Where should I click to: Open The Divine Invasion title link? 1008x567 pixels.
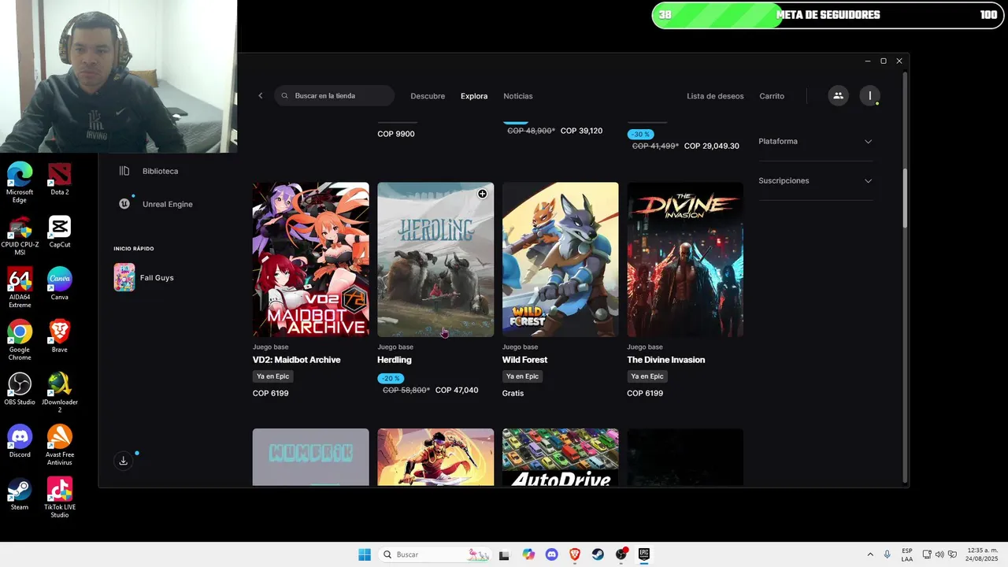(665, 360)
